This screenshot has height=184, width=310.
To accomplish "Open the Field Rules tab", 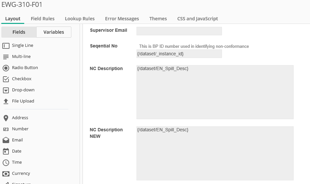I will (x=43, y=19).
